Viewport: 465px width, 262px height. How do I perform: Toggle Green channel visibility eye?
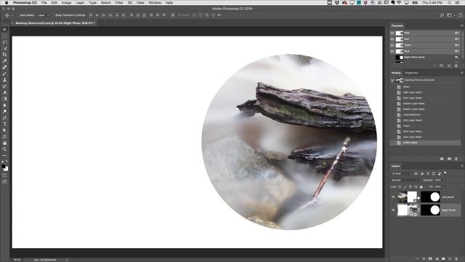click(x=392, y=45)
